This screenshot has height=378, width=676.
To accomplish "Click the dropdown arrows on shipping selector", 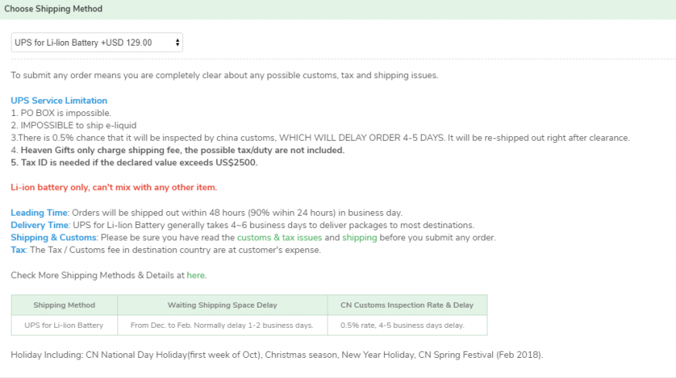I will point(177,43).
